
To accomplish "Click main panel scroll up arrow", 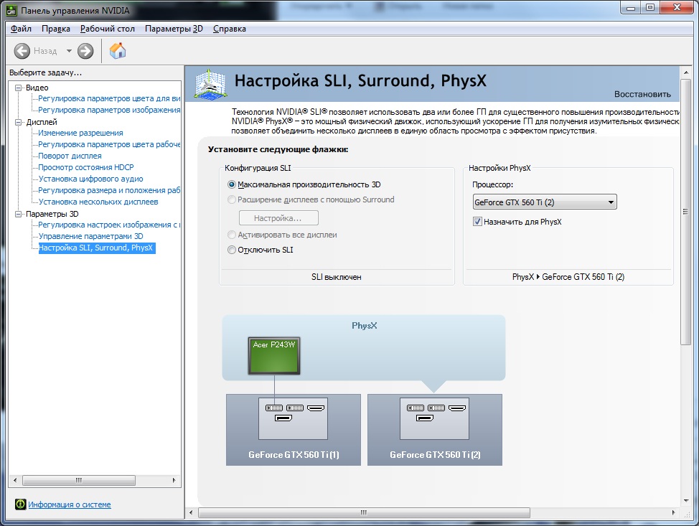I will 685,72.
